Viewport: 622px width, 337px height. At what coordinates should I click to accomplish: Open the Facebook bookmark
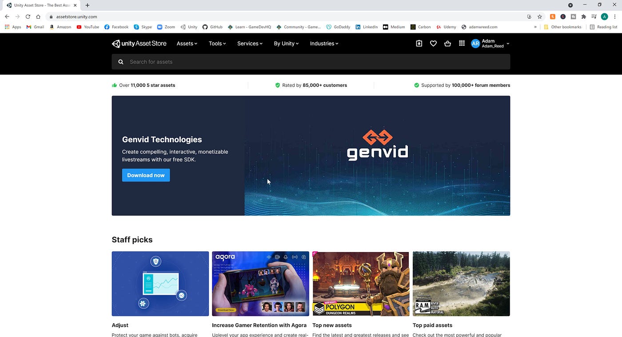pos(116,27)
